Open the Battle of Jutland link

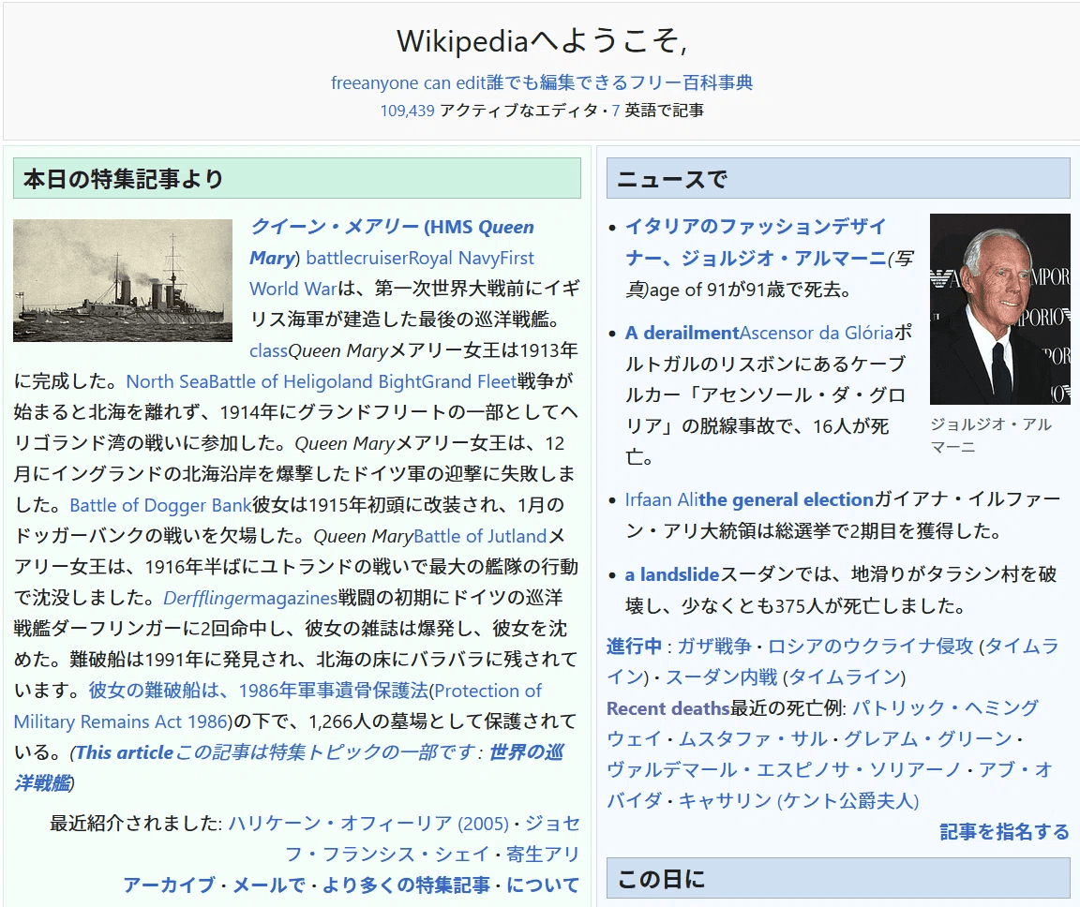tap(480, 537)
